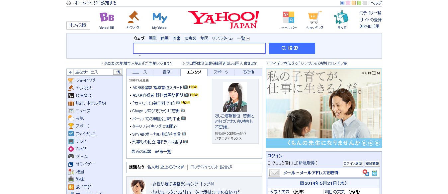Click the suitcase icon beside 旅行、ホテル予約
Screen dimensions: 448x194
(x=71, y=103)
